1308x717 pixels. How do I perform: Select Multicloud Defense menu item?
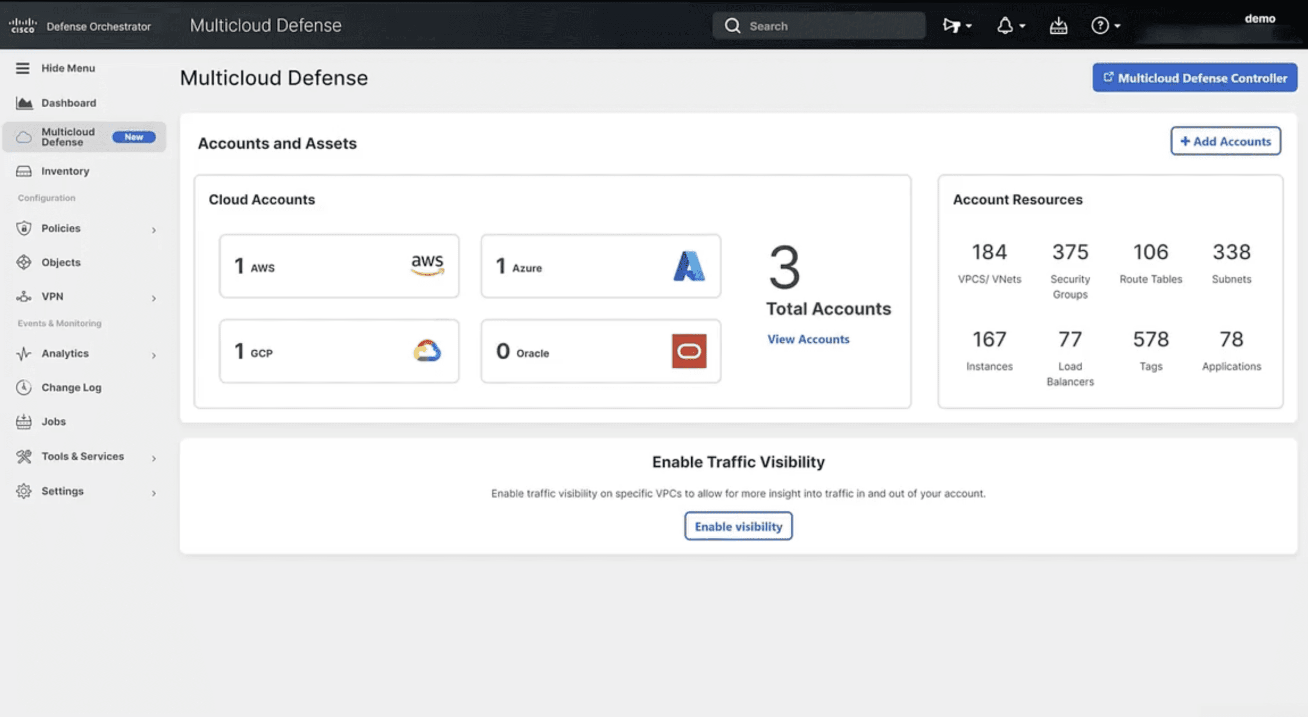pyautogui.click(x=84, y=137)
